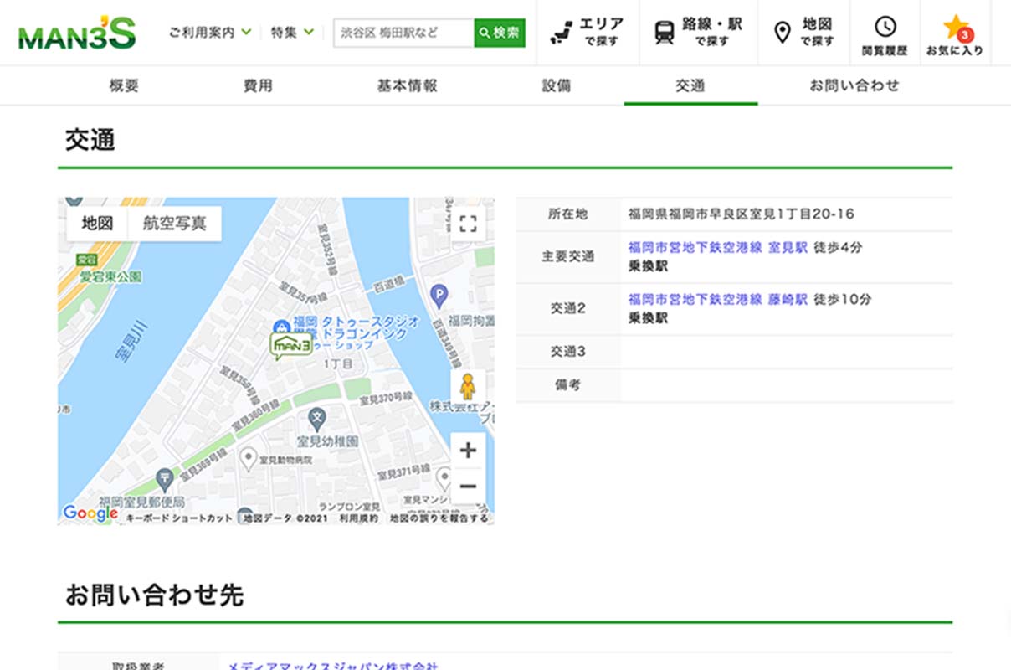Screen dimensions: 1011x670
Task: Click 地図の誤りを報告する link
Action: click(x=439, y=518)
